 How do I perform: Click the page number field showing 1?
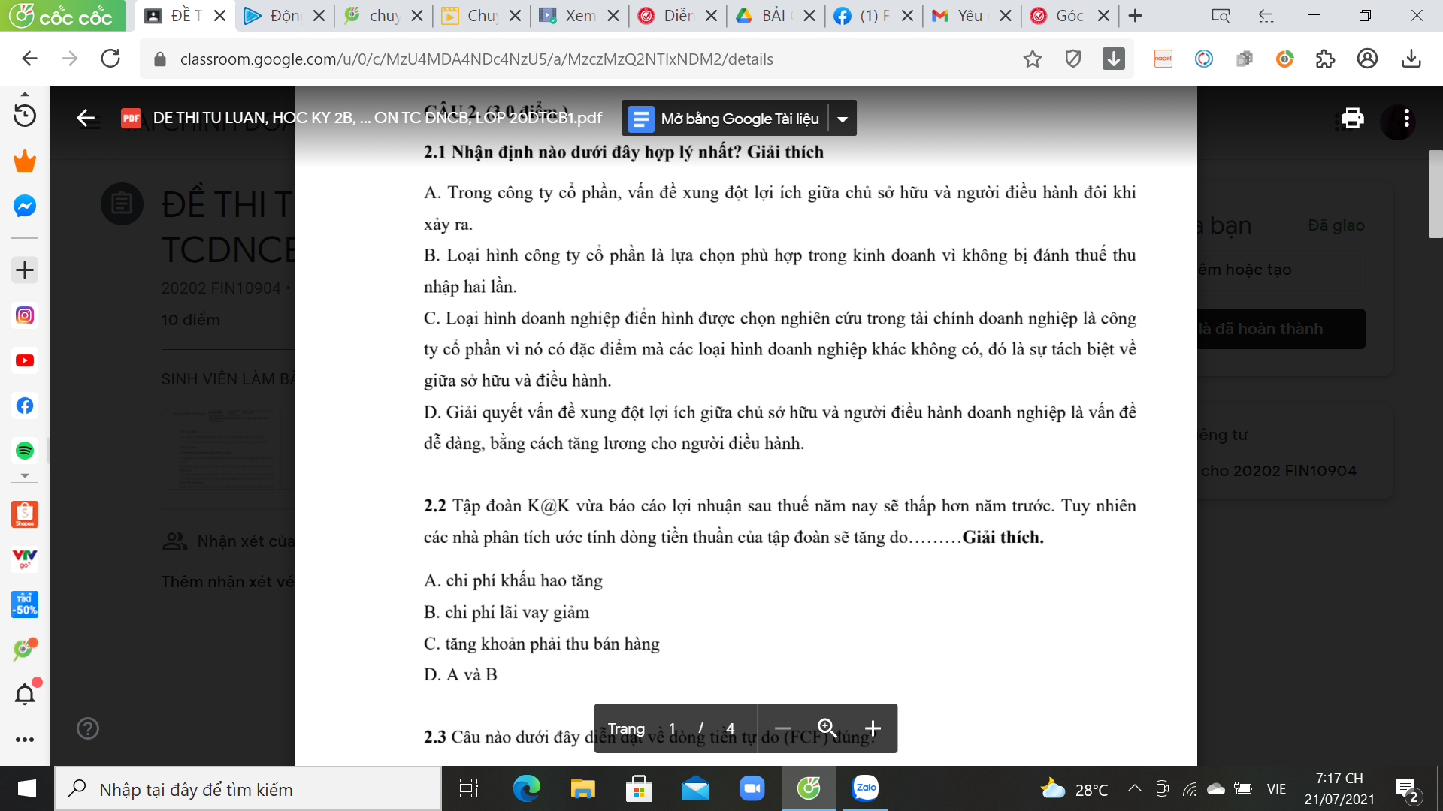pos(672,728)
